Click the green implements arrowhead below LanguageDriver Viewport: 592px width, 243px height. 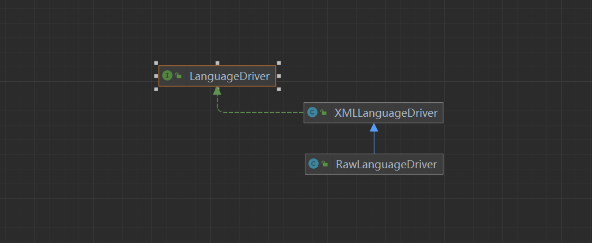coord(217,91)
